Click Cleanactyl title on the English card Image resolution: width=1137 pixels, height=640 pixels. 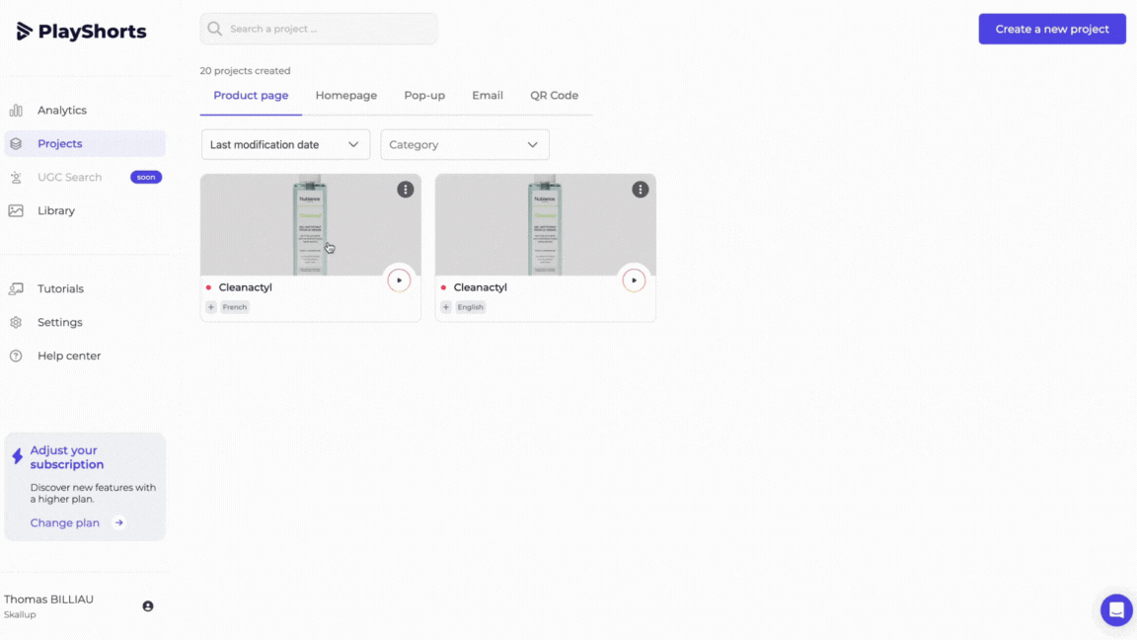coord(480,287)
